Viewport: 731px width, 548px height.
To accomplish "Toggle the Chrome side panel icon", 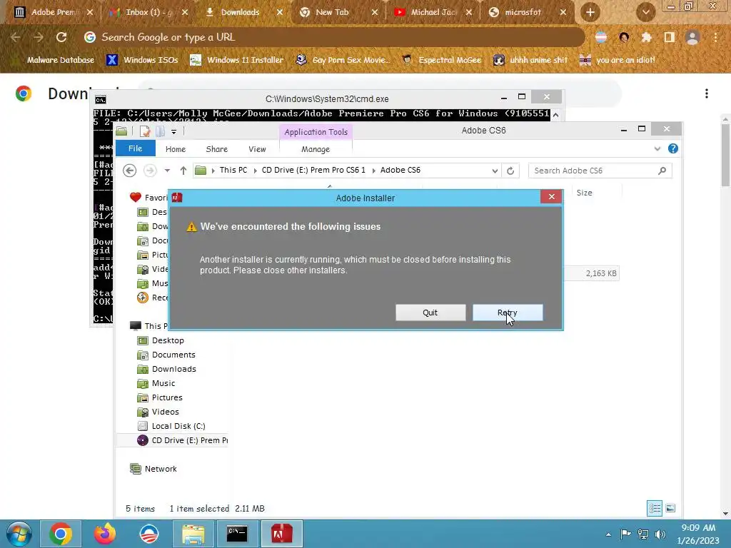I will (x=670, y=37).
